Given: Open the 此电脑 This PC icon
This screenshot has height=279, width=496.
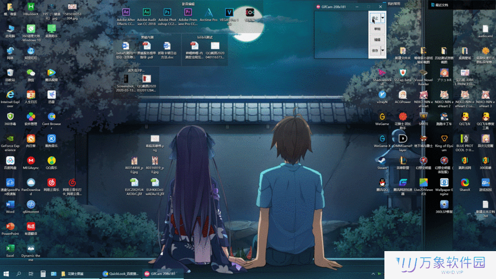Looking at the screenshot, I should pyautogui.click(x=10, y=31).
